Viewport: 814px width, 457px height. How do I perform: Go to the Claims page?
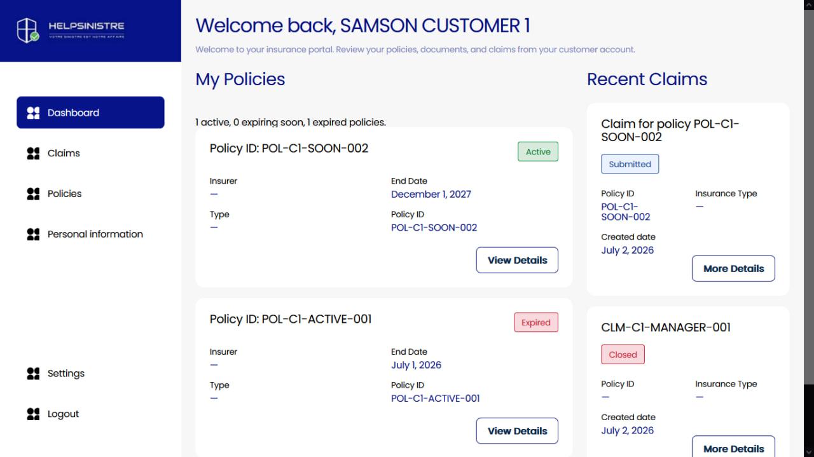click(x=90, y=153)
